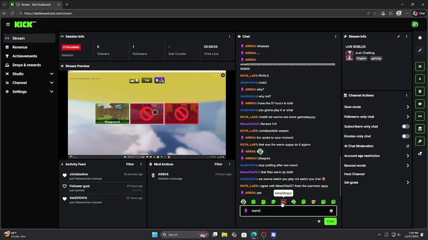This screenshot has width=428, height=240.
Task: Open chat settings gear icon
Action: tap(319, 221)
